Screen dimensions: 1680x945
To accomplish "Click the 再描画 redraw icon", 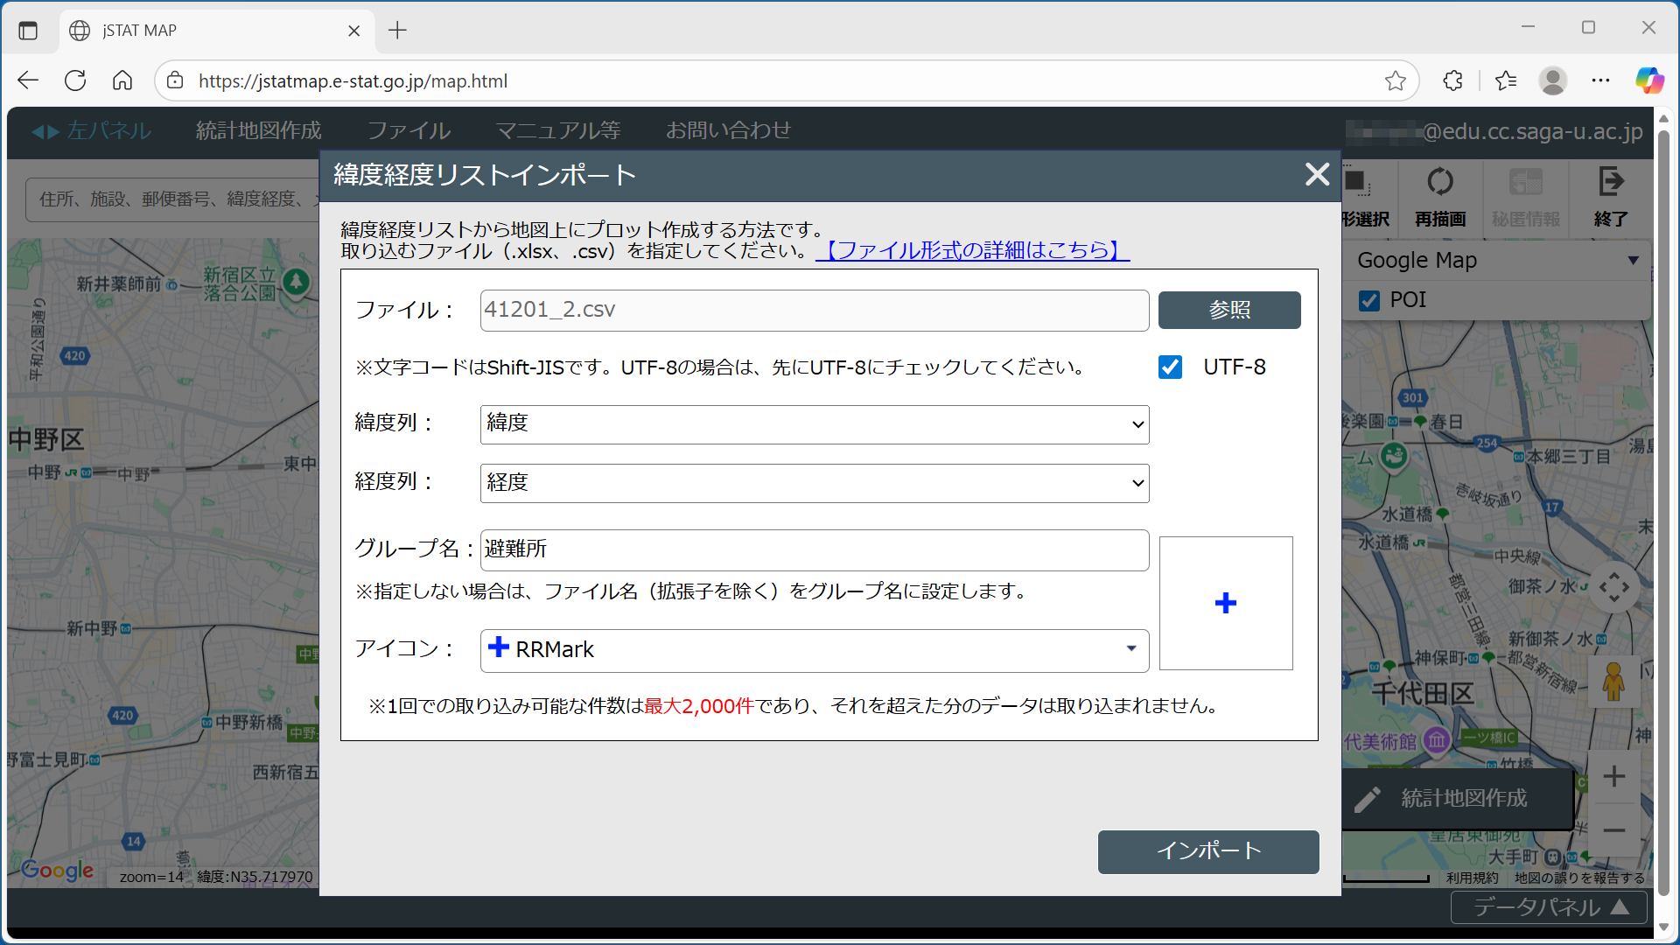I will coord(1439,183).
